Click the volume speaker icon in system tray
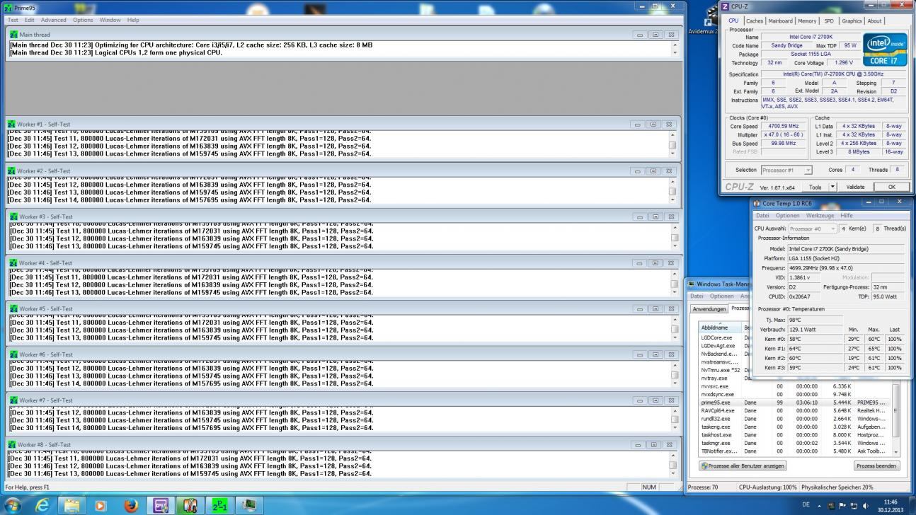 [866, 506]
